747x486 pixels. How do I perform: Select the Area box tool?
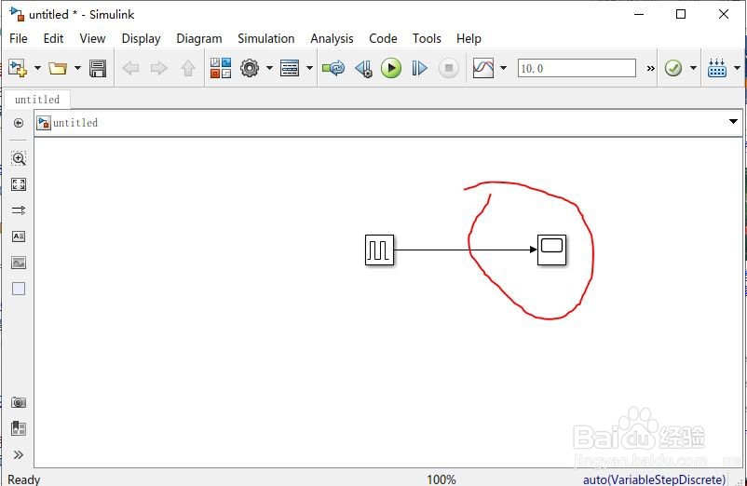(x=19, y=289)
